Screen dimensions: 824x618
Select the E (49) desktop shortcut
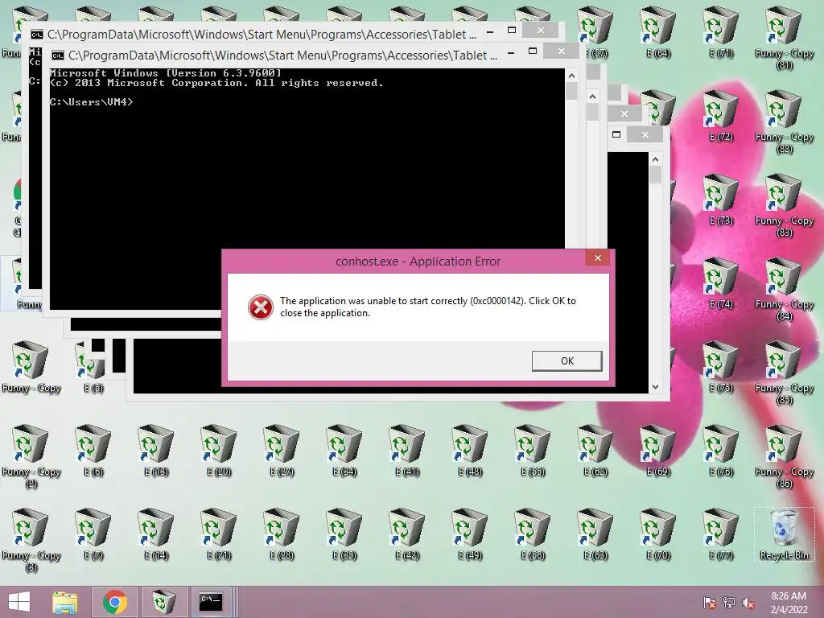tap(470, 534)
